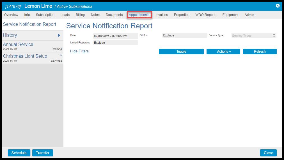Viewport: 284px width, 160px height.
Task: Select the Invoices tab
Action: tap(162, 15)
